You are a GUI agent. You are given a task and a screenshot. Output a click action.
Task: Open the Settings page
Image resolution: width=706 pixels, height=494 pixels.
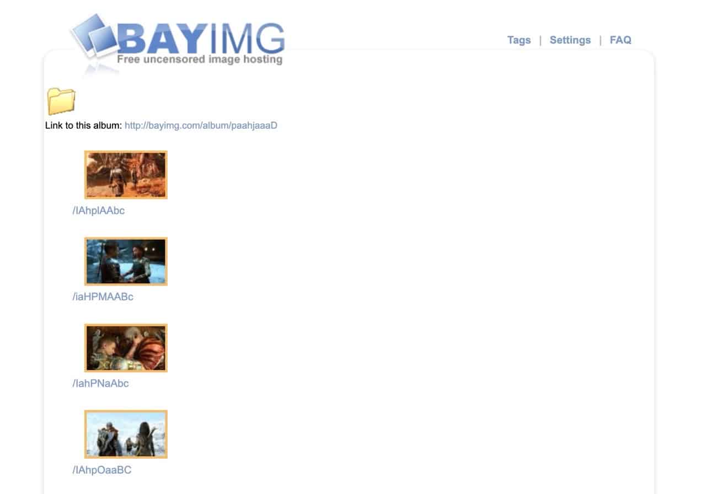click(x=570, y=40)
